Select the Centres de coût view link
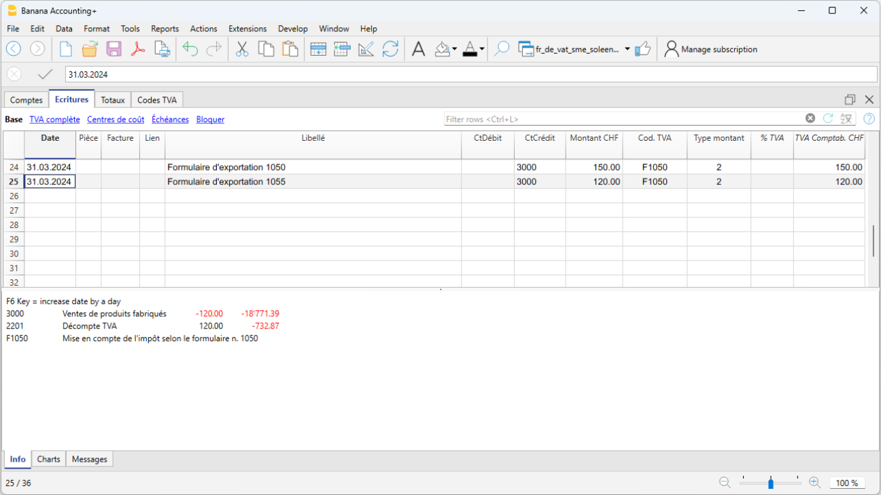 tap(116, 119)
